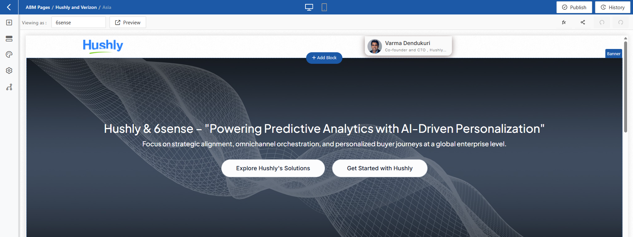The image size is (633, 237).
Task: Click the Hushly logo
Action: [103, 46]
